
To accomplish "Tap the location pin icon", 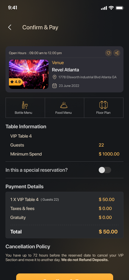I will click(x=54, y=77).
